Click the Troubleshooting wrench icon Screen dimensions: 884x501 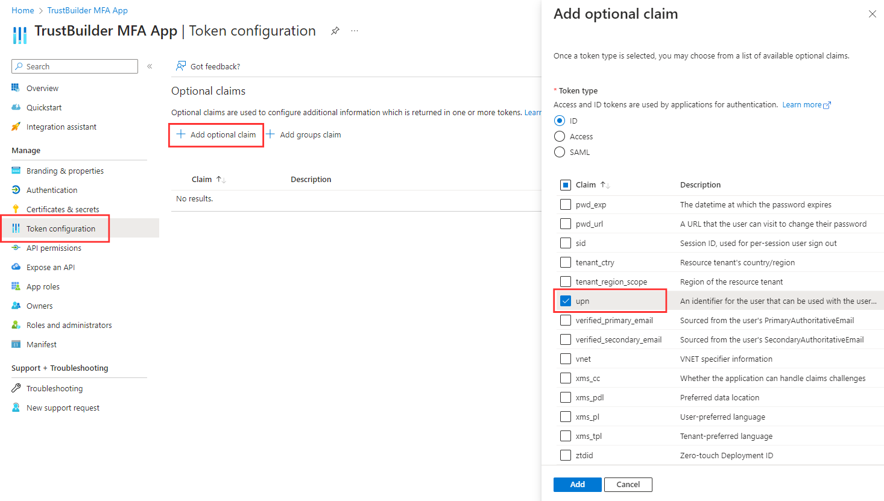[16, 388]
